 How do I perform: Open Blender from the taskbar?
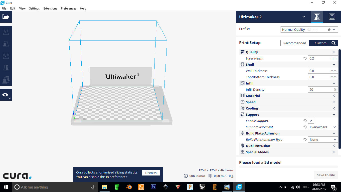(129, 187)
